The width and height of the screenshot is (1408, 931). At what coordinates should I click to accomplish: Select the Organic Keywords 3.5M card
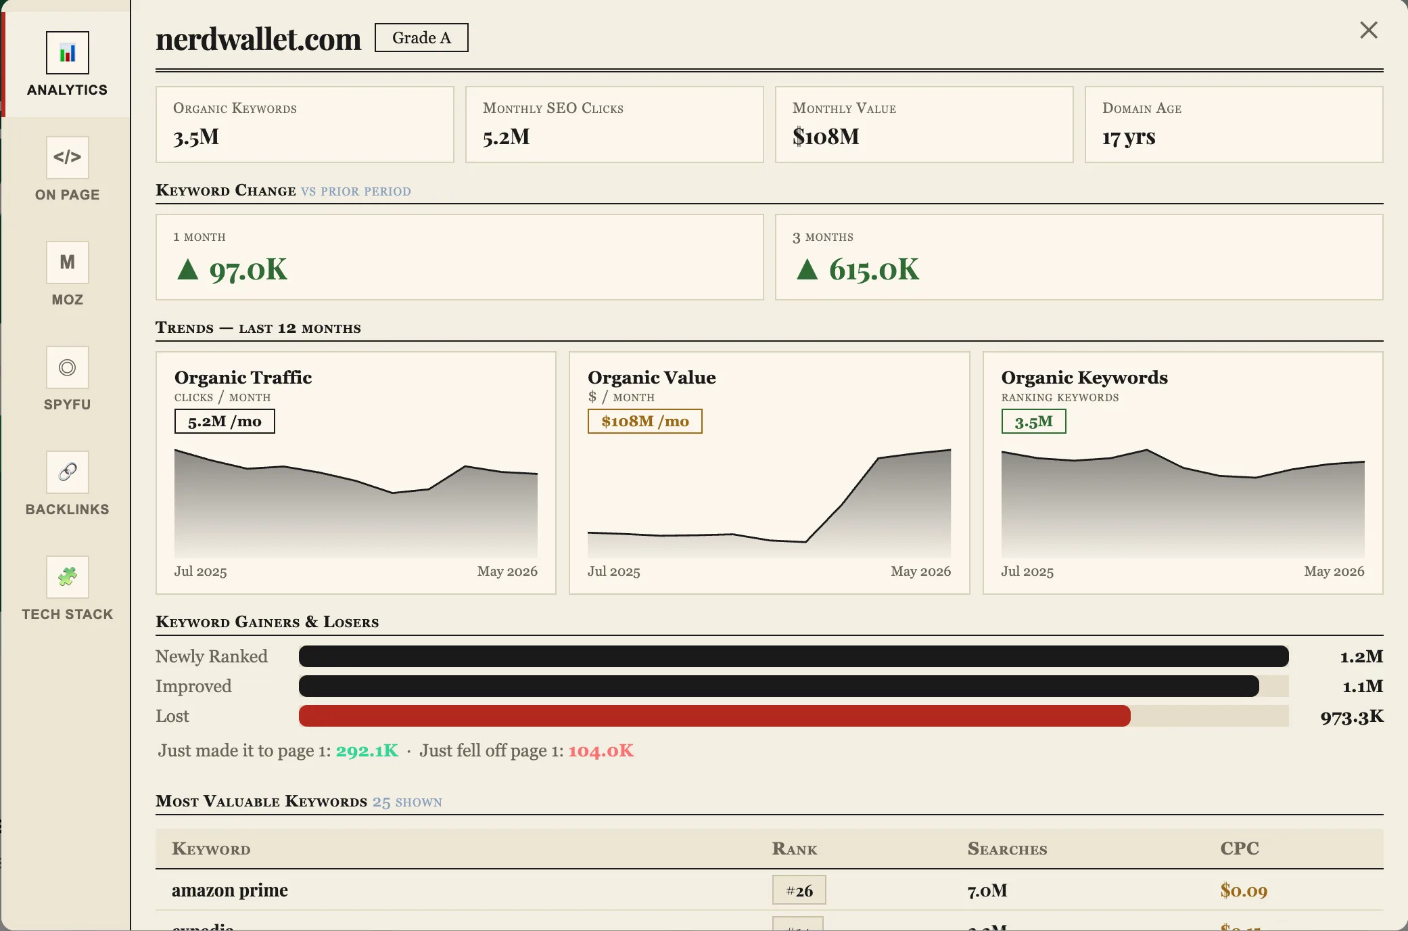tap(305, 124)
